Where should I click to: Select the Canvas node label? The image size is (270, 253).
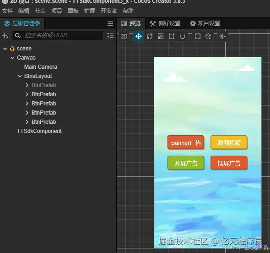pyautogui.click(x=26, y=58)
